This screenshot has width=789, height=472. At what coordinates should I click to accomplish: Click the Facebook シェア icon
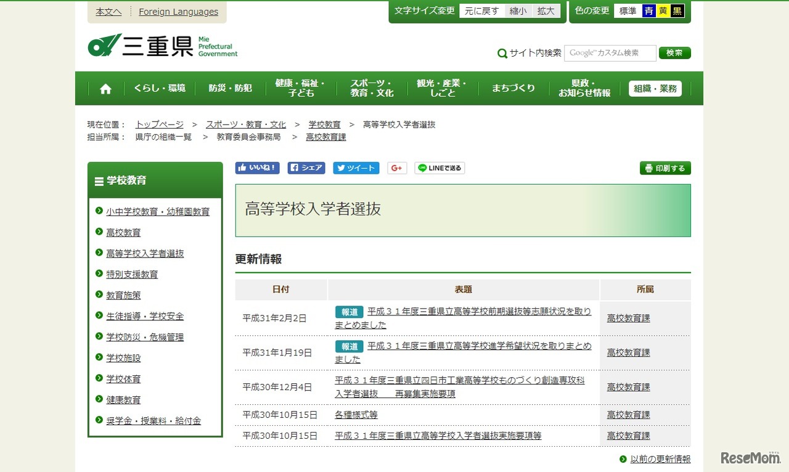(306, 168)
